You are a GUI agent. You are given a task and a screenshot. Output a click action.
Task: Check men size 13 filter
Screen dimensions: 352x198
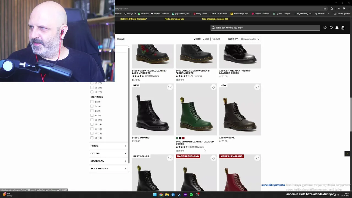pyautogui.click(x=92, y=133)
